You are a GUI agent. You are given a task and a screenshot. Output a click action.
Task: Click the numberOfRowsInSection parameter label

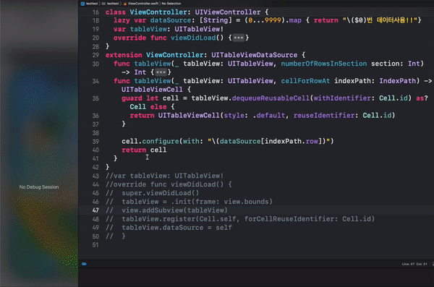click(324, 64)
